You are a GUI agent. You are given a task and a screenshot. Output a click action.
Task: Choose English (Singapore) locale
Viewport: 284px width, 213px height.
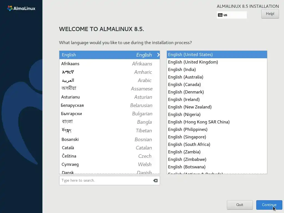[217, 137]
